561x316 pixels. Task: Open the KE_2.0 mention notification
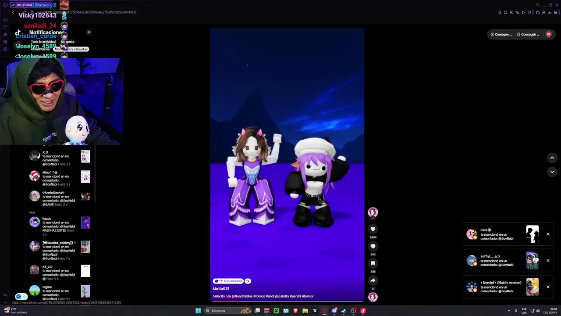coord(60,273)
